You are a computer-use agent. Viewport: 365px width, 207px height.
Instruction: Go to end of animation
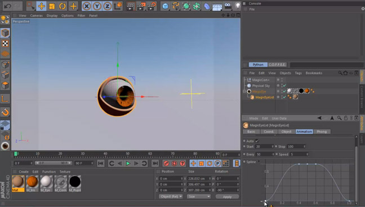155,163
